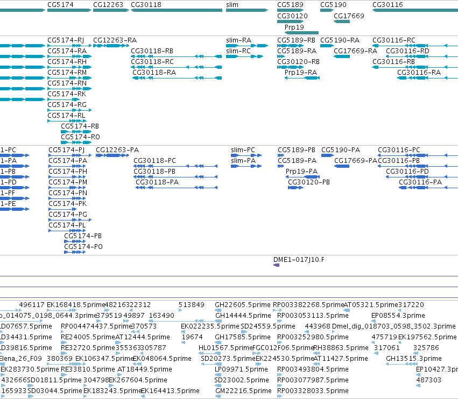Select transcript CG17669-RA

tap(356, 51)
